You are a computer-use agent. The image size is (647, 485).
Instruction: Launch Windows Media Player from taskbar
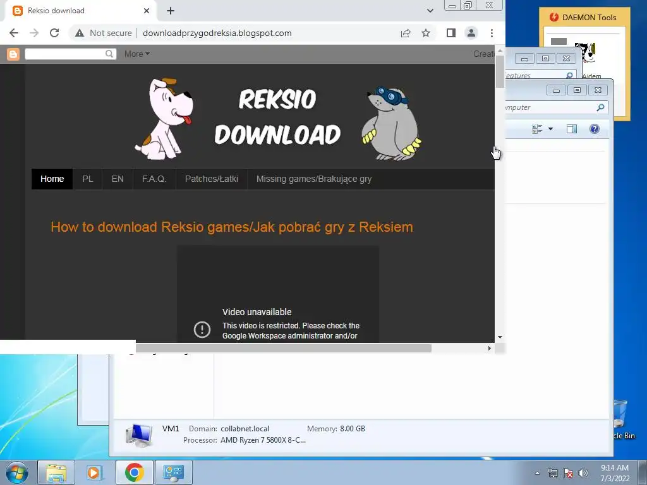tap(95, 472)
